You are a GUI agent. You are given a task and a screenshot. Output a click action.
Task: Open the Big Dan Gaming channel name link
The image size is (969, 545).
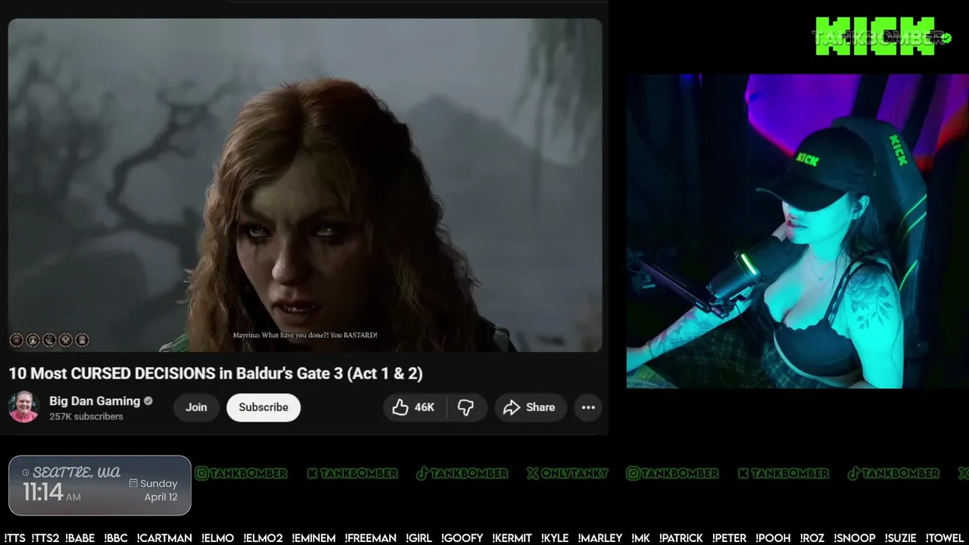click(95, 401)
